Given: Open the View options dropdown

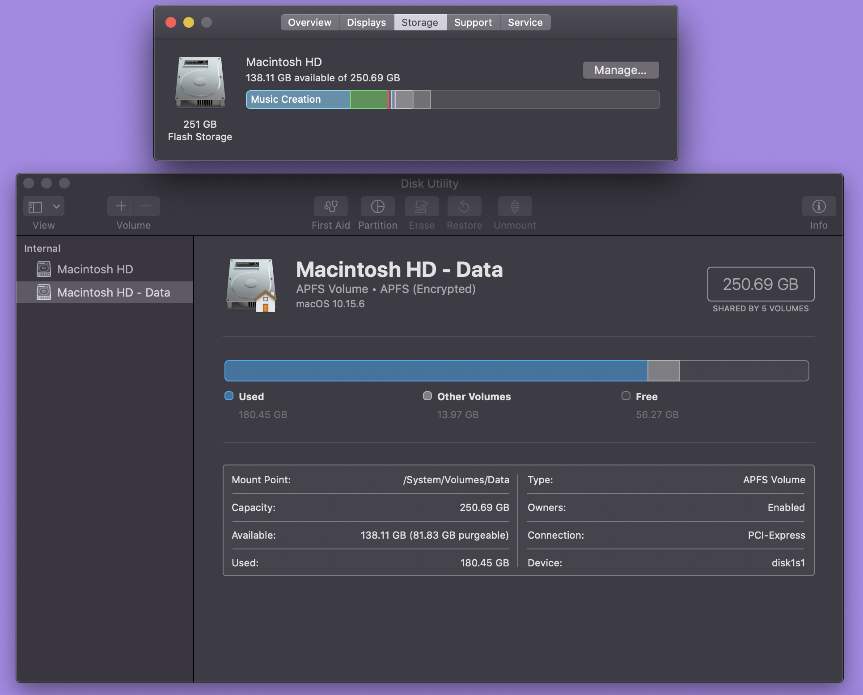Looking at the screenshot, I should click(56, 206).
